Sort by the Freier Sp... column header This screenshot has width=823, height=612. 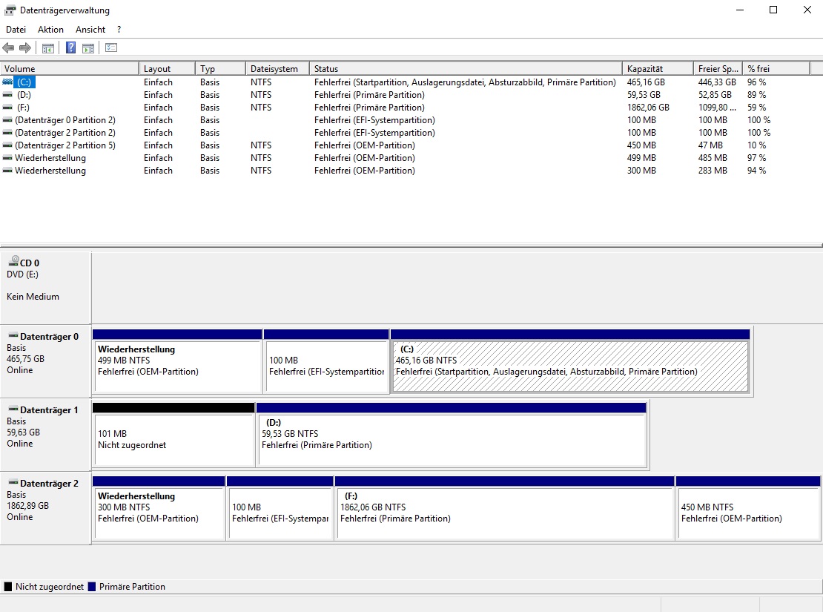tap(718, 69)
